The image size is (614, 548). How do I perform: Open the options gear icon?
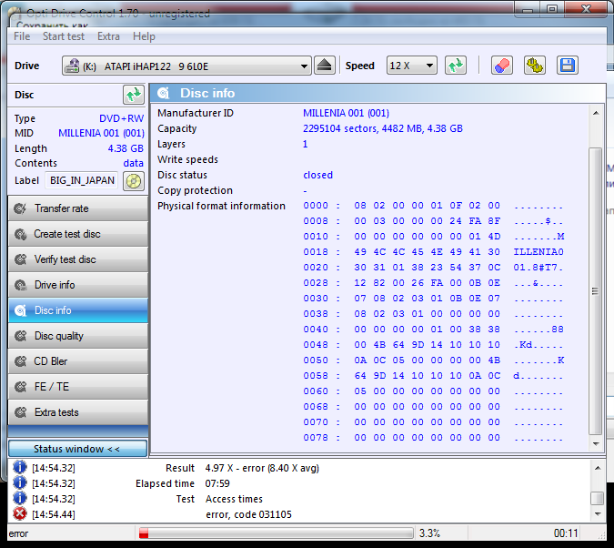point(534,66)
